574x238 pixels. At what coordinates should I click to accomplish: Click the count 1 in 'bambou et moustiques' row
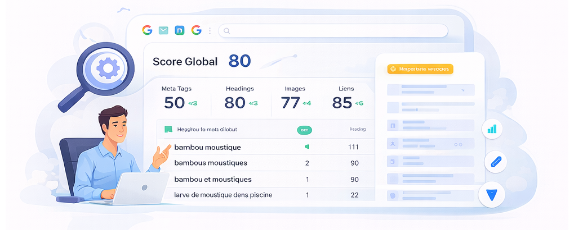point(307,180)
